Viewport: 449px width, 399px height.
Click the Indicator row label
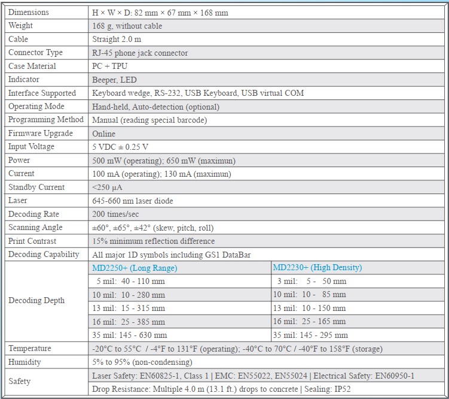24,79
